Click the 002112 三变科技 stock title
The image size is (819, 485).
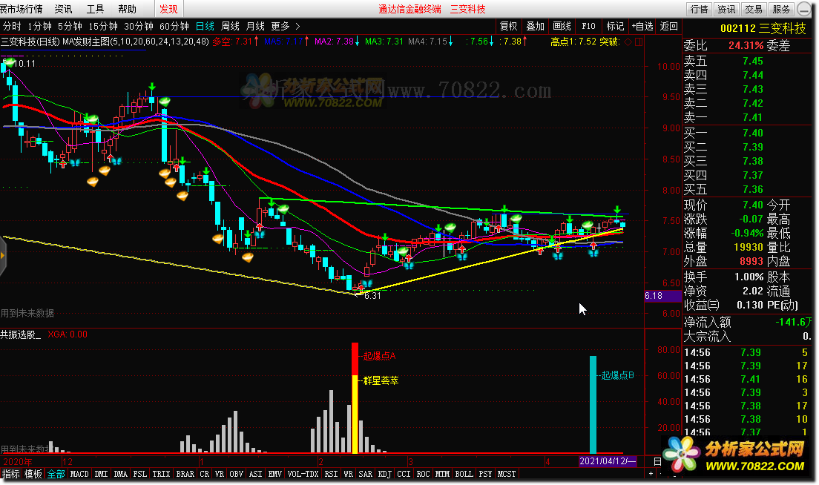pos(763,29)
